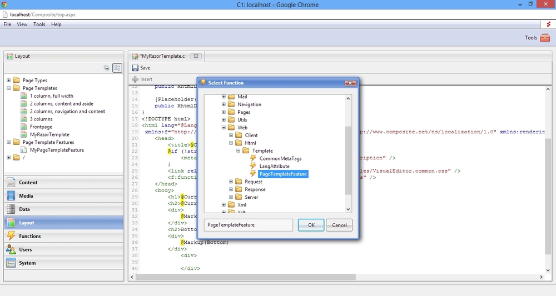Click the collapse-all tree icon in Layout panel

(107, 68)
